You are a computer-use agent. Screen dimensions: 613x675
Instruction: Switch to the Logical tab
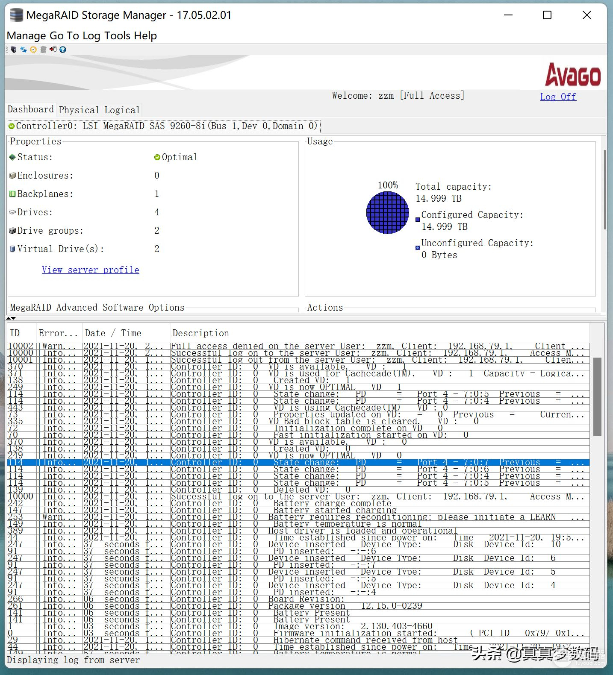coord(122,110)
